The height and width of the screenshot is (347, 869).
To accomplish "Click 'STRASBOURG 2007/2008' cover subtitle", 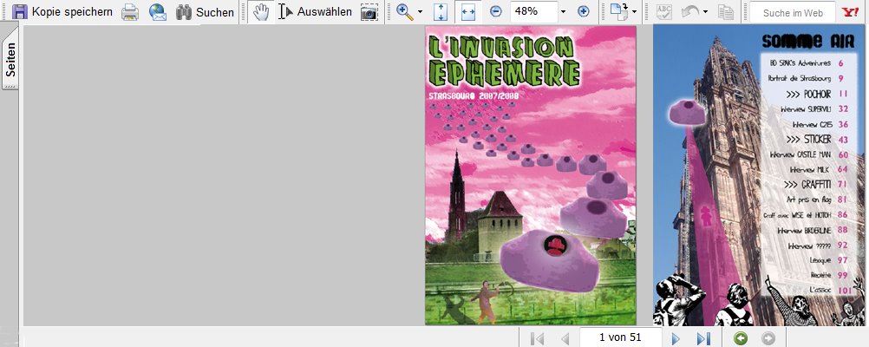I will coord(474,96).
